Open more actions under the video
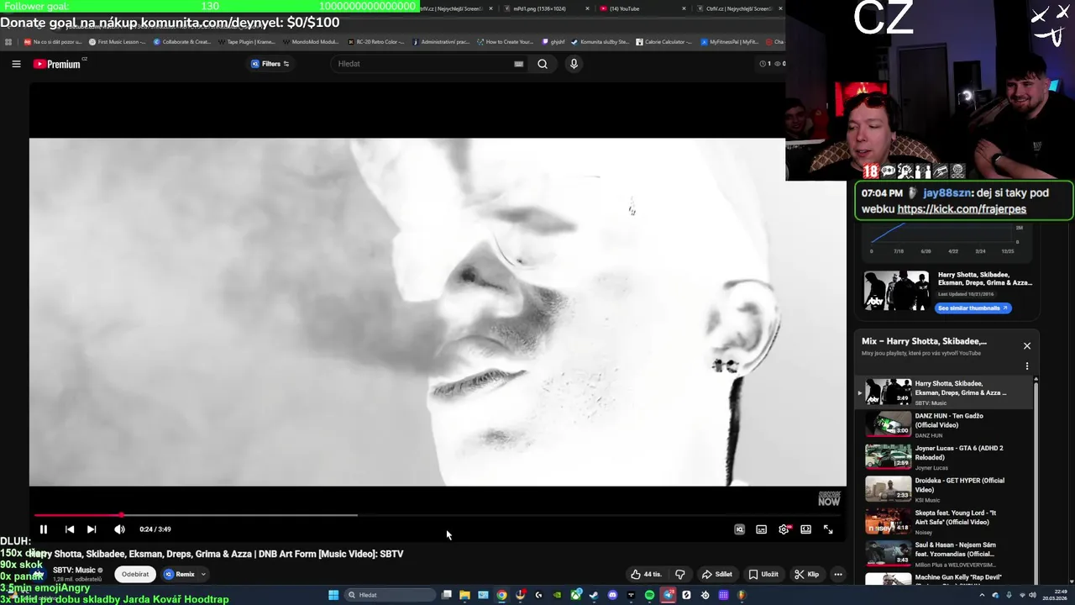This screenshot has height=605, width=1075. pyautogui.click(x=837, y=575)
